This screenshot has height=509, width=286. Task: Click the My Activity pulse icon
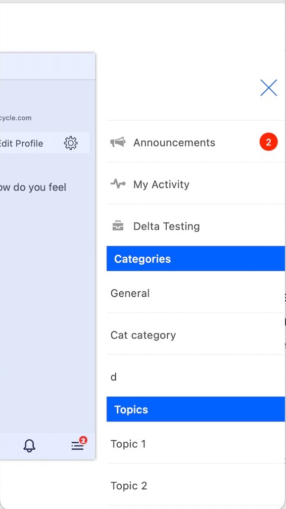118,184
